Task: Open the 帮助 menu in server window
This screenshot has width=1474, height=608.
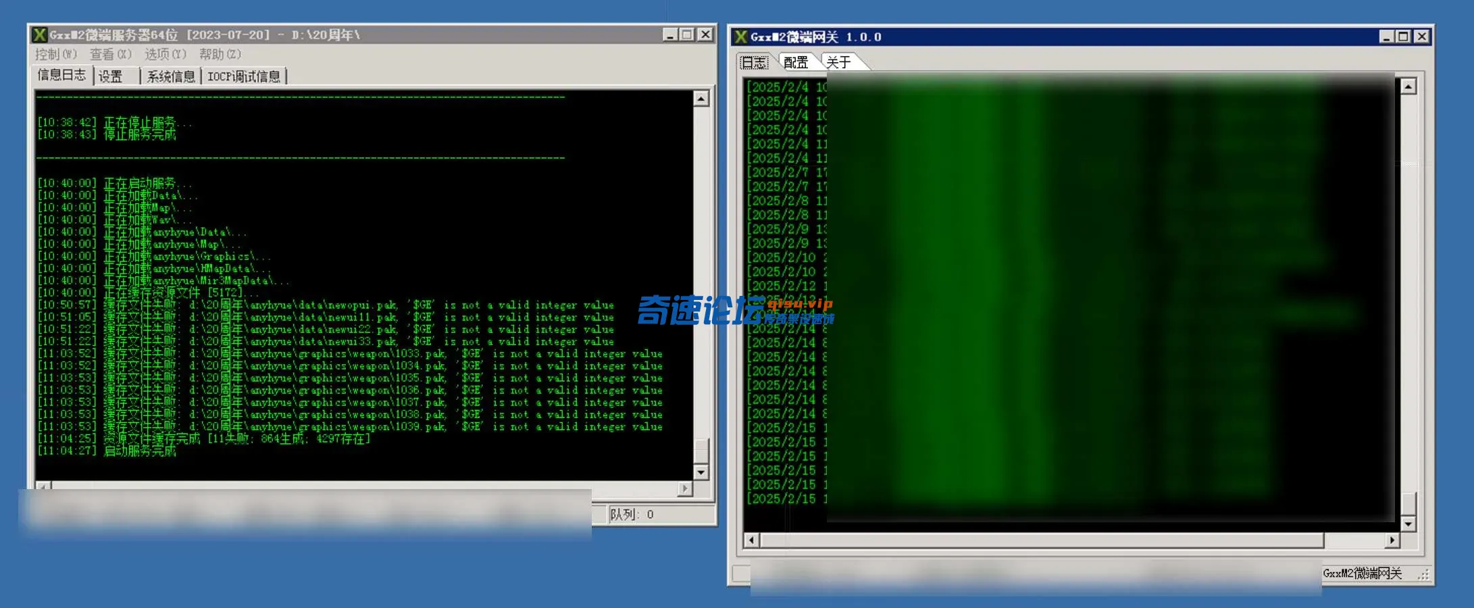Action: [220, 54]
